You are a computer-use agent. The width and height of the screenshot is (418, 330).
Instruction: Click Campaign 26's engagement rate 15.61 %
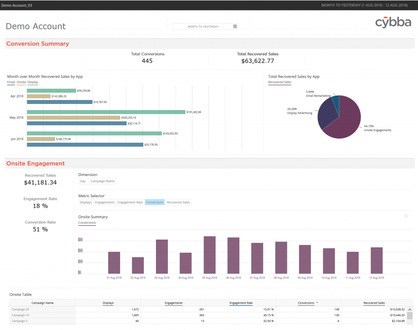(x=269, y=310)
